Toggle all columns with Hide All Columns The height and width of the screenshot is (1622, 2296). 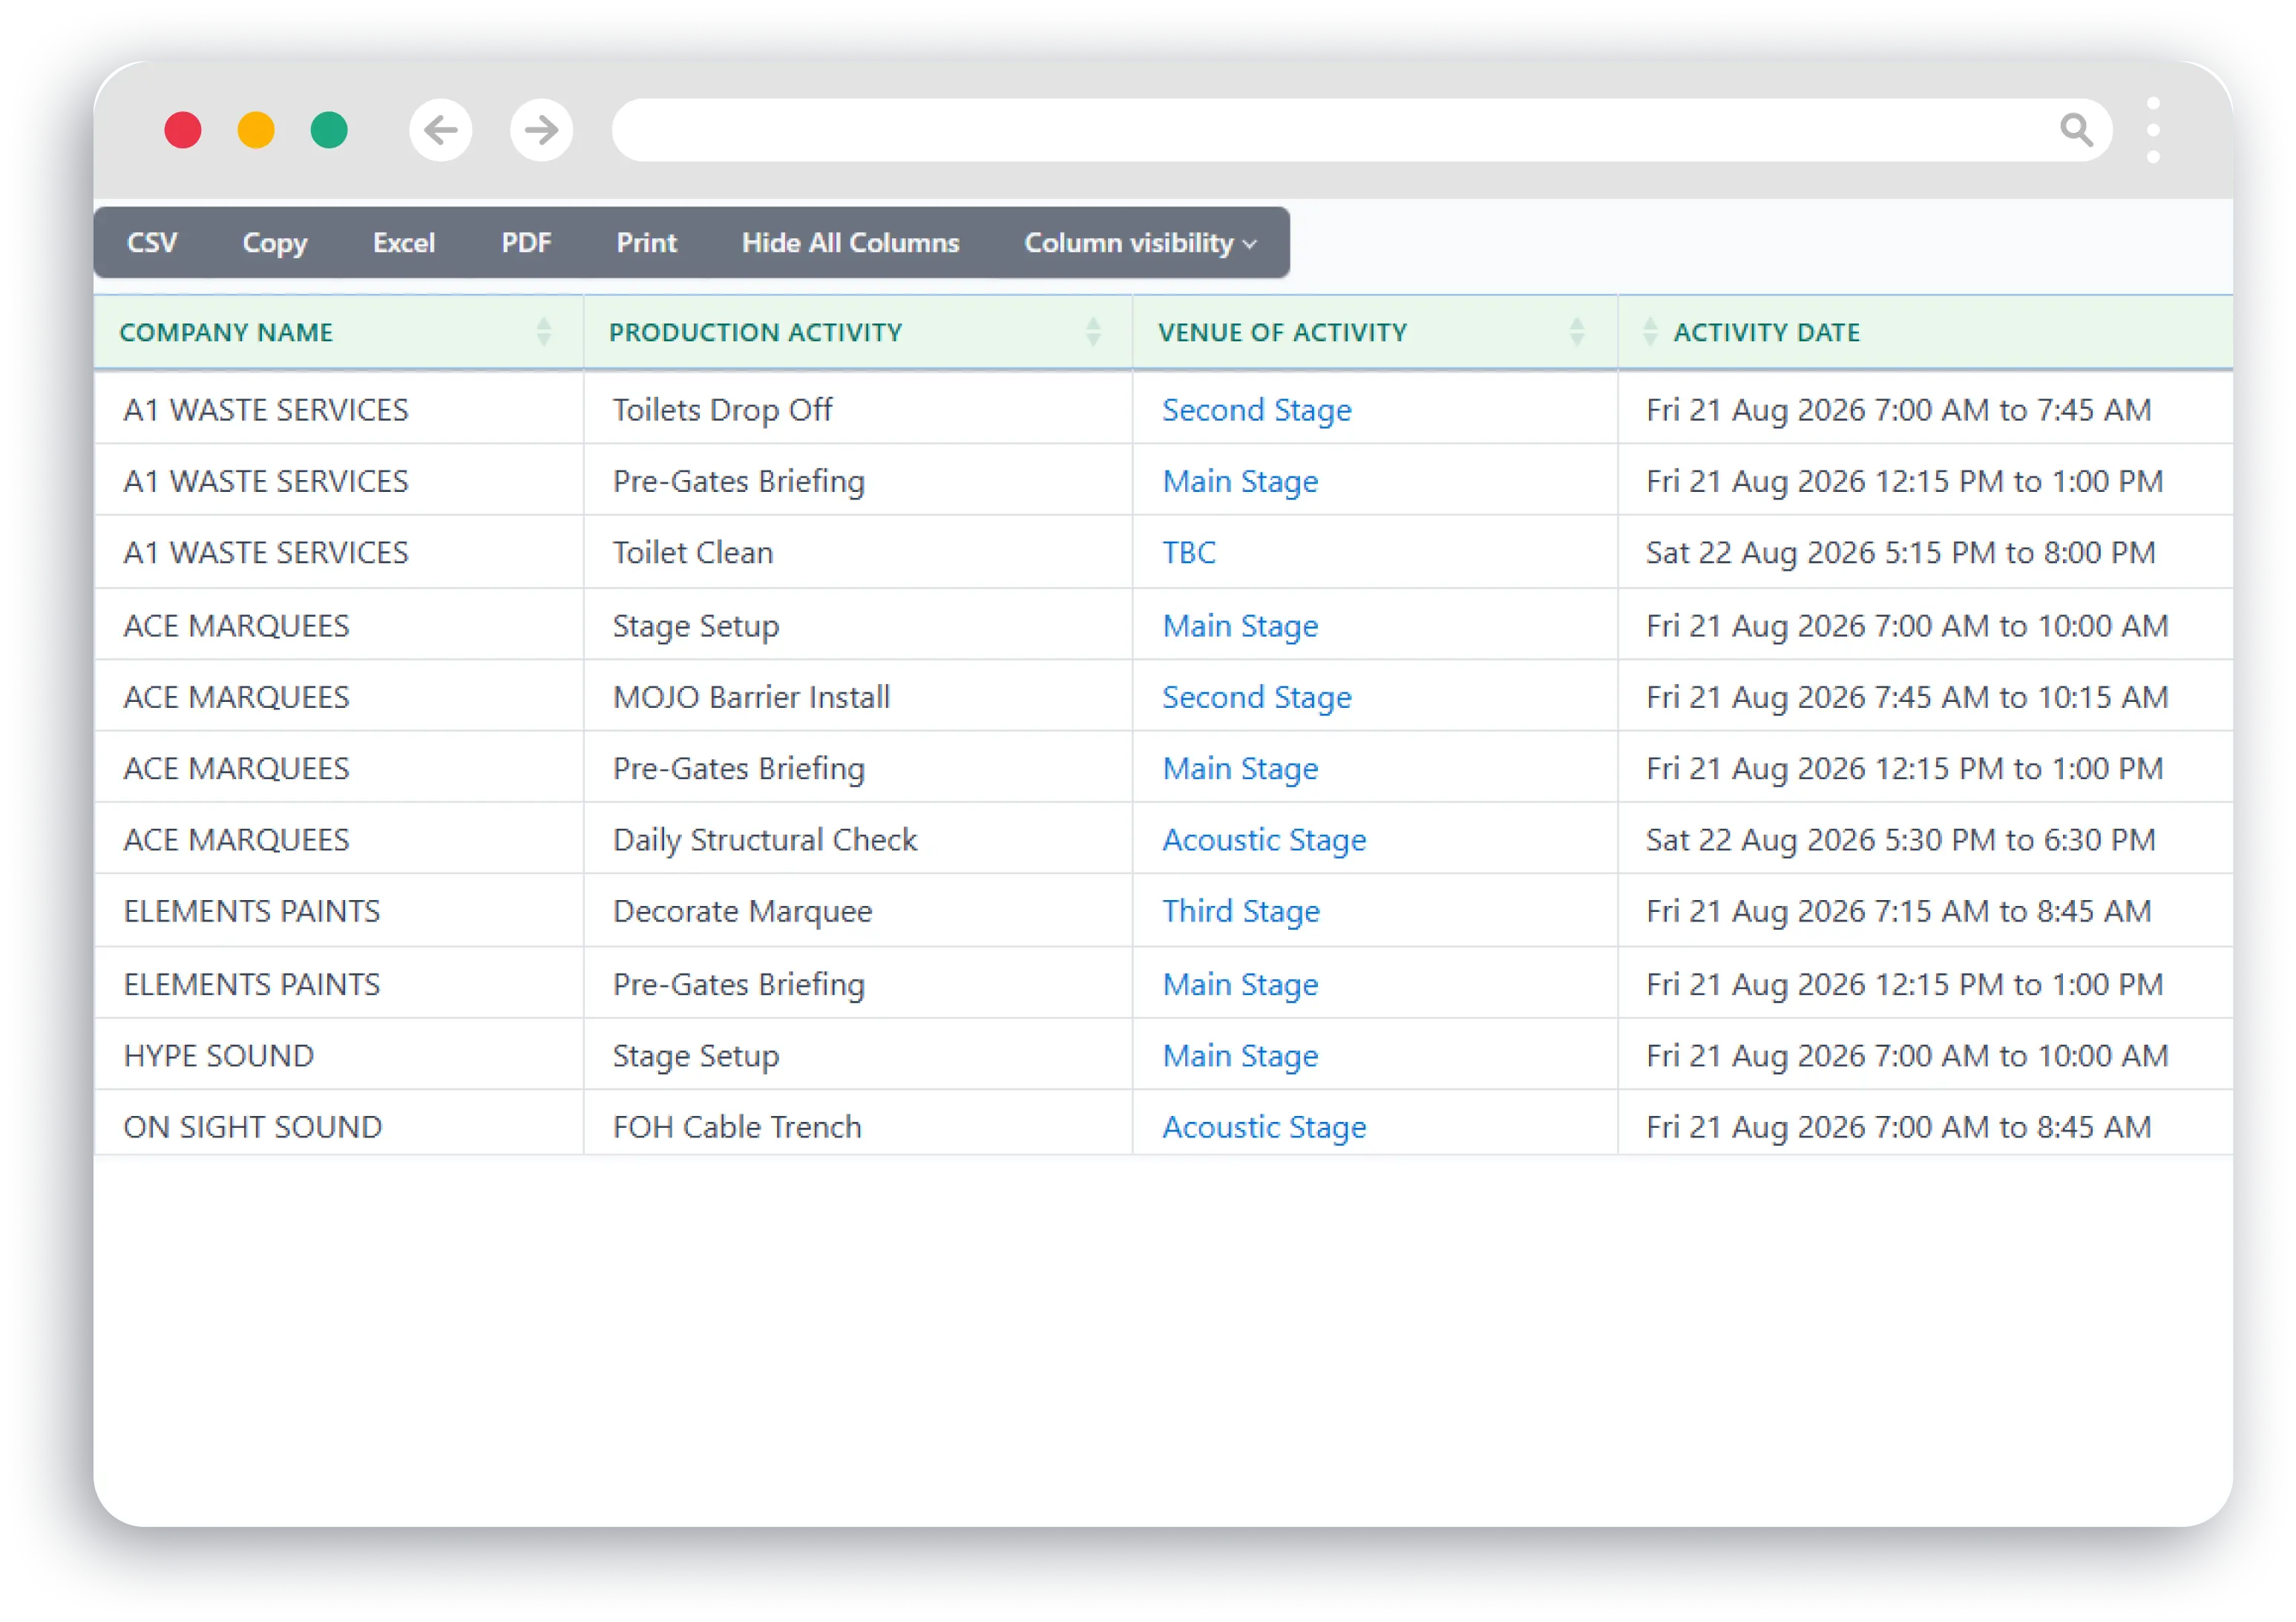pos(850,242)
